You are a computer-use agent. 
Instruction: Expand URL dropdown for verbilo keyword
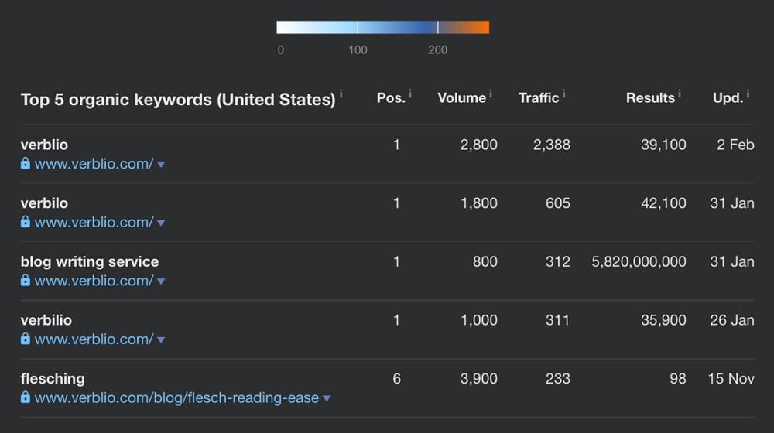click(161, 223)
